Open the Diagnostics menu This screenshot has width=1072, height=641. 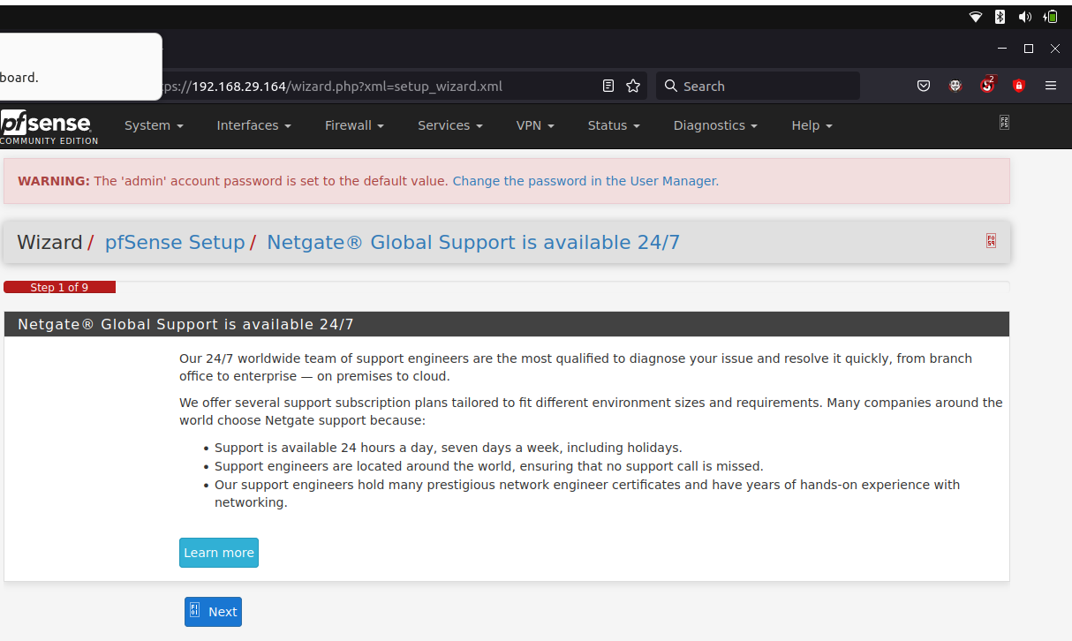(715, 125)
